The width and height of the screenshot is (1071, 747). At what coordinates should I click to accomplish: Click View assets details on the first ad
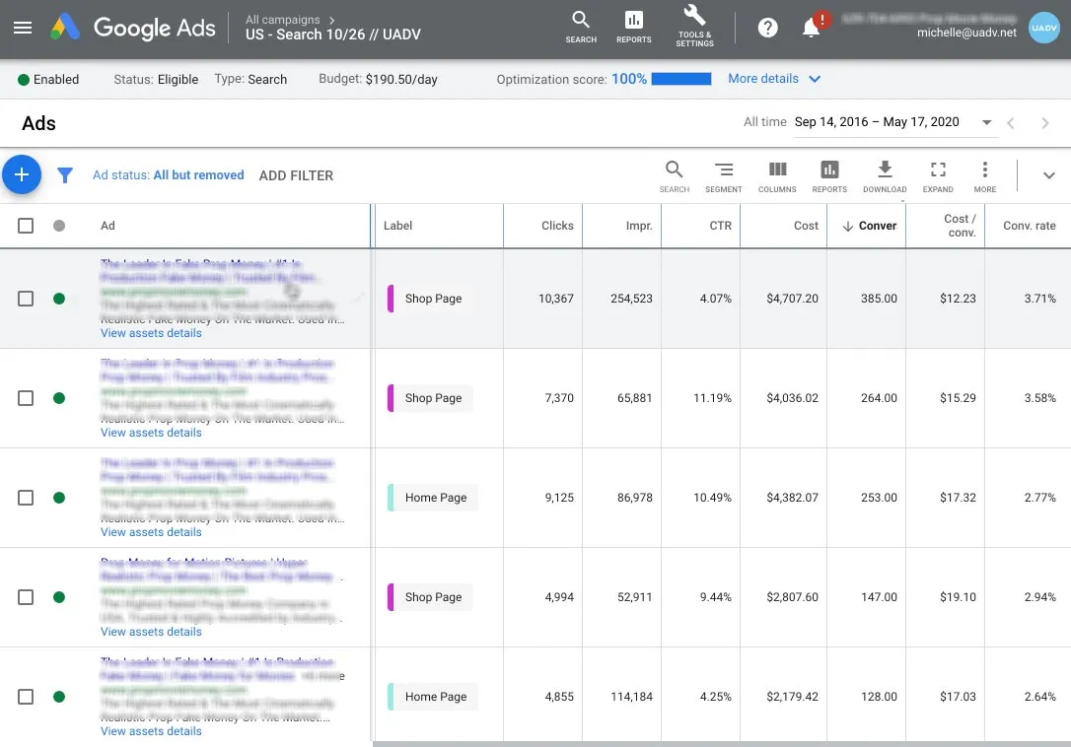pos(150,333)
